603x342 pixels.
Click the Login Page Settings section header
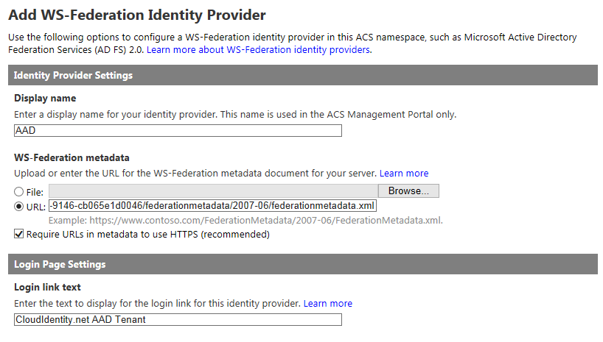(x=303, y=264)
